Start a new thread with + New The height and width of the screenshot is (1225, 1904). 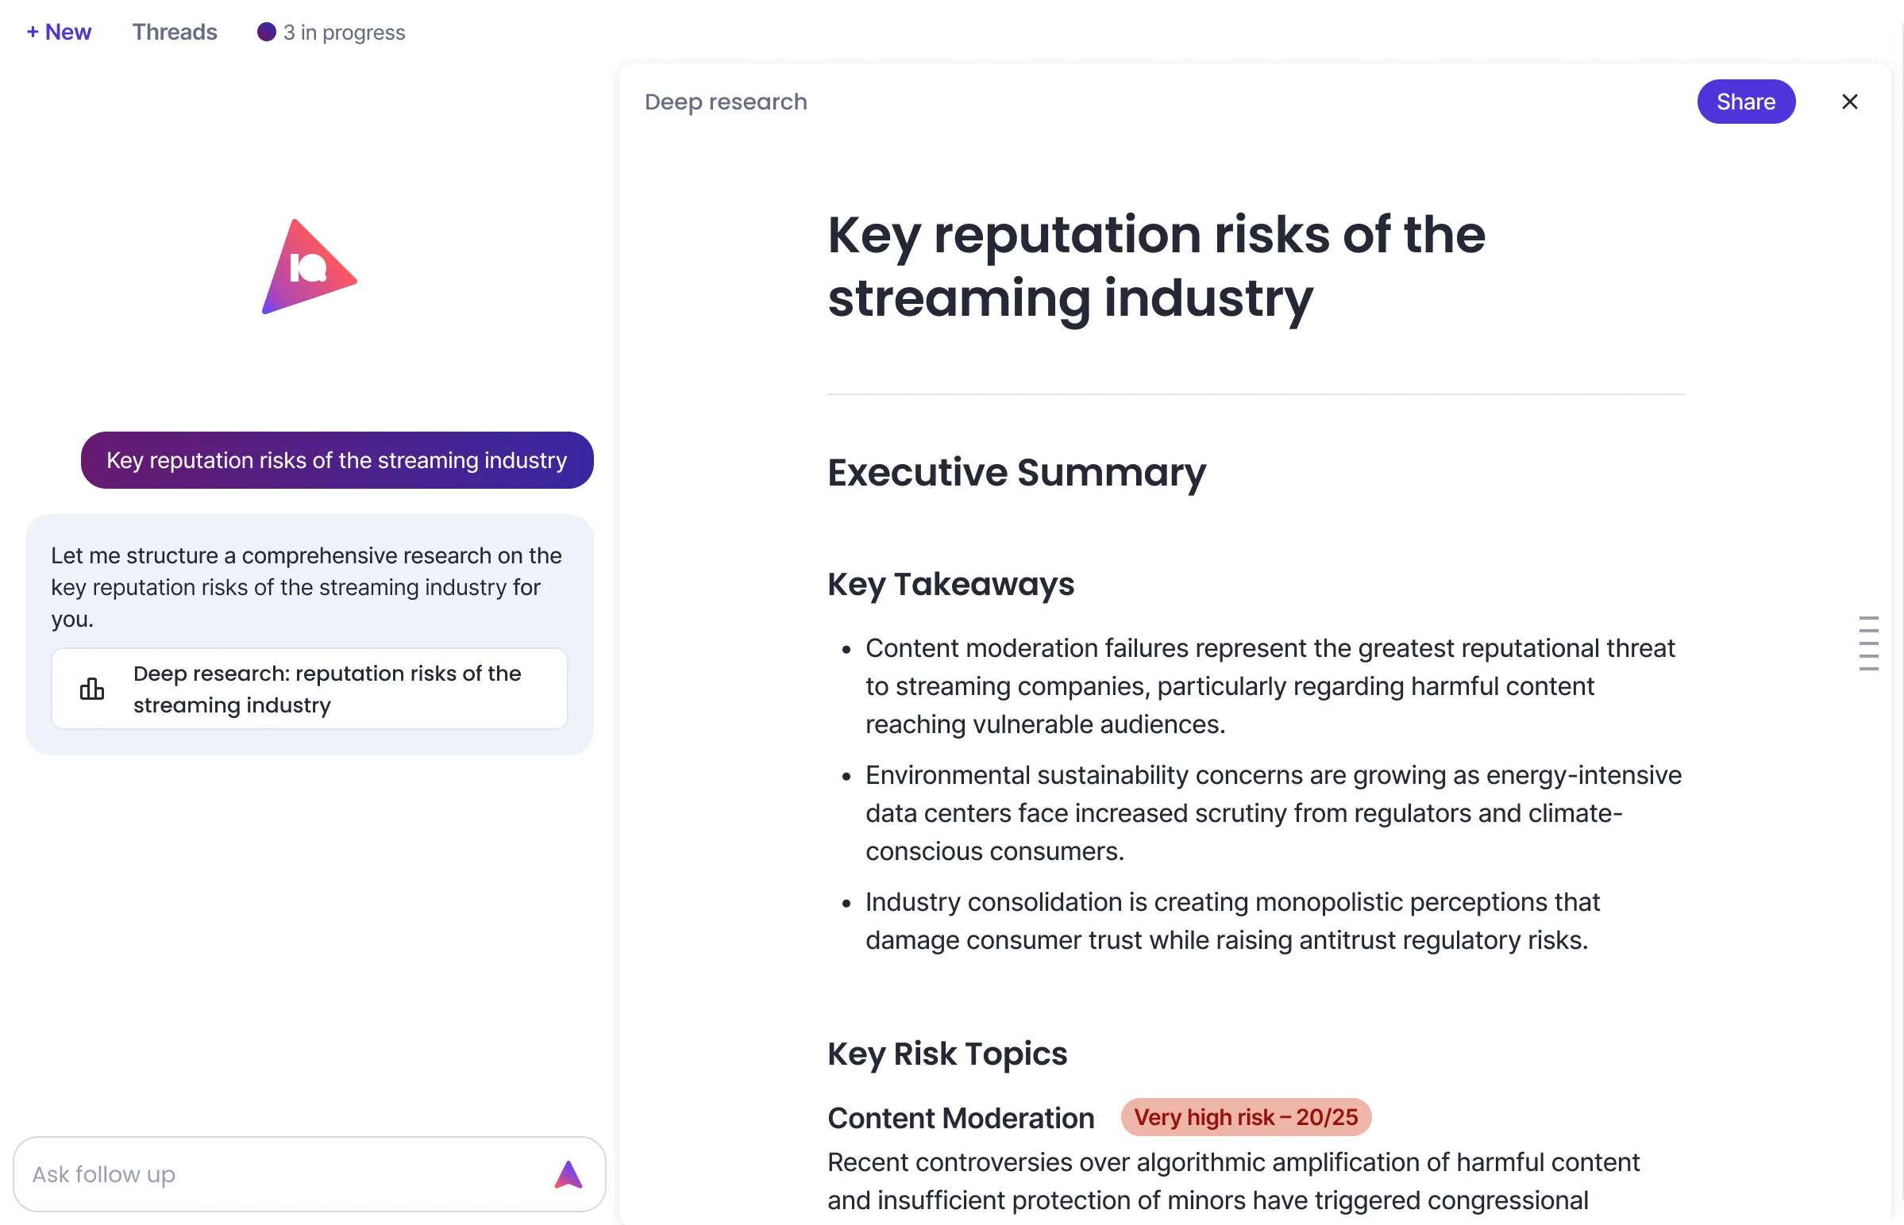(59, 32)
